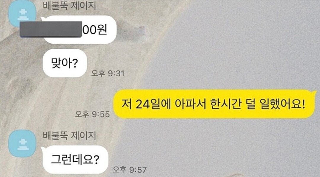Select the message bubble ending in 00원
320x177 pixels.
(80, 30)
